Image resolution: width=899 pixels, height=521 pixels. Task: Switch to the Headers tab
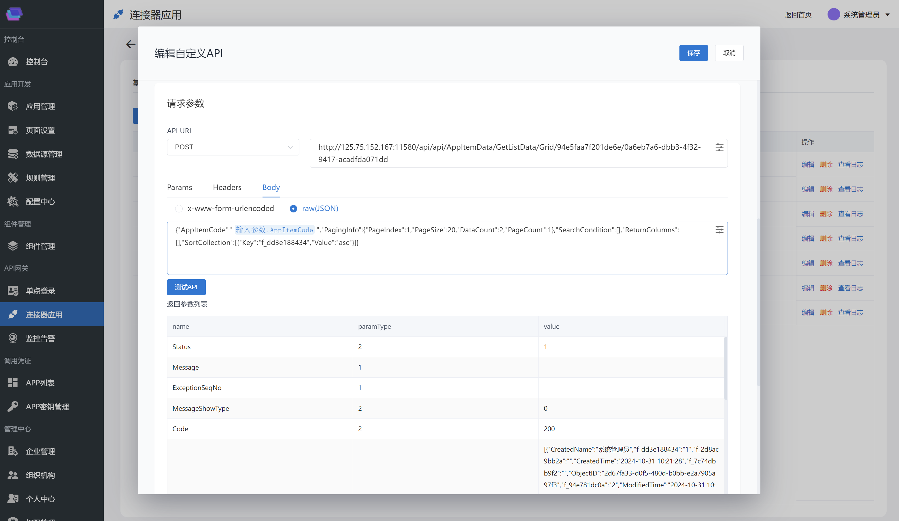tap(227, 187)
